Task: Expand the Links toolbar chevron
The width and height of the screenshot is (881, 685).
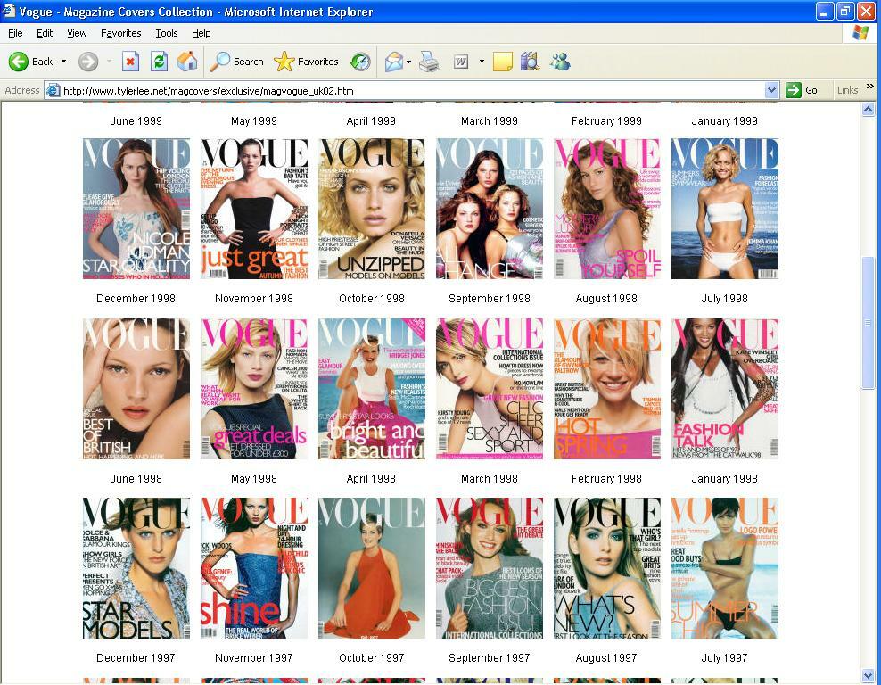Action: (x=869, y=87)
